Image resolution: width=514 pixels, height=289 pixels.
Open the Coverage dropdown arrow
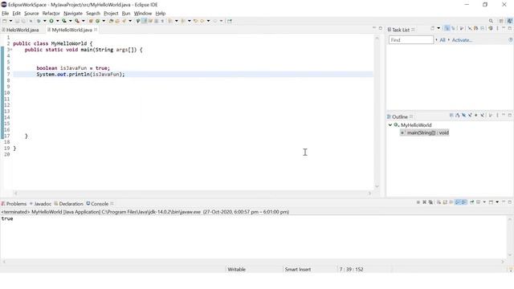70,21
